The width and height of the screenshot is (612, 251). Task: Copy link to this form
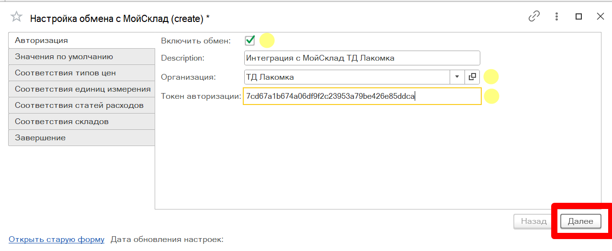(534, 17)
